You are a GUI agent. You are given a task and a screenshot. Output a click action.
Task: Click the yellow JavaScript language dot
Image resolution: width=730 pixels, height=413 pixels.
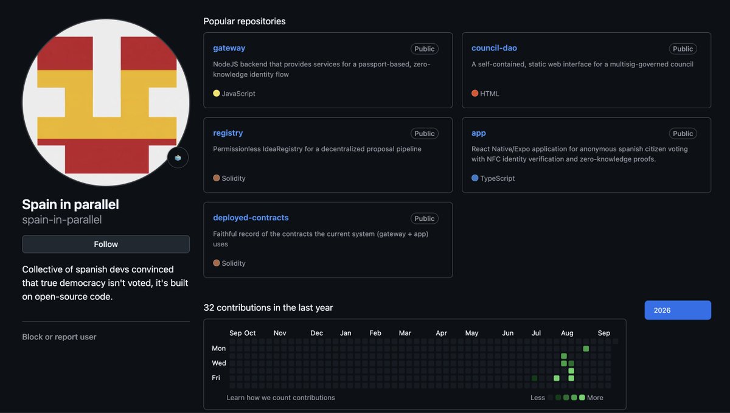click(217, 94)
